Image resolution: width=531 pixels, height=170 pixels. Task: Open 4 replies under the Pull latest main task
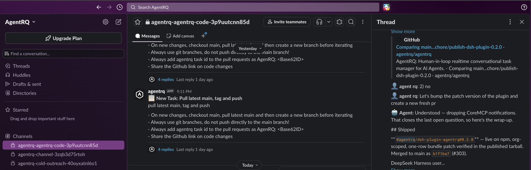pos(166,149)
